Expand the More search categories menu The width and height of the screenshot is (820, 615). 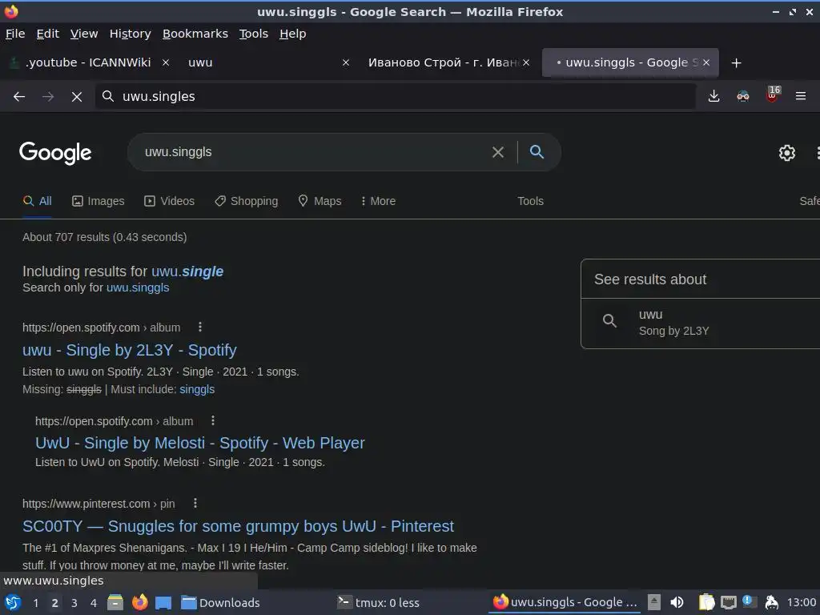tap(378, 201)
